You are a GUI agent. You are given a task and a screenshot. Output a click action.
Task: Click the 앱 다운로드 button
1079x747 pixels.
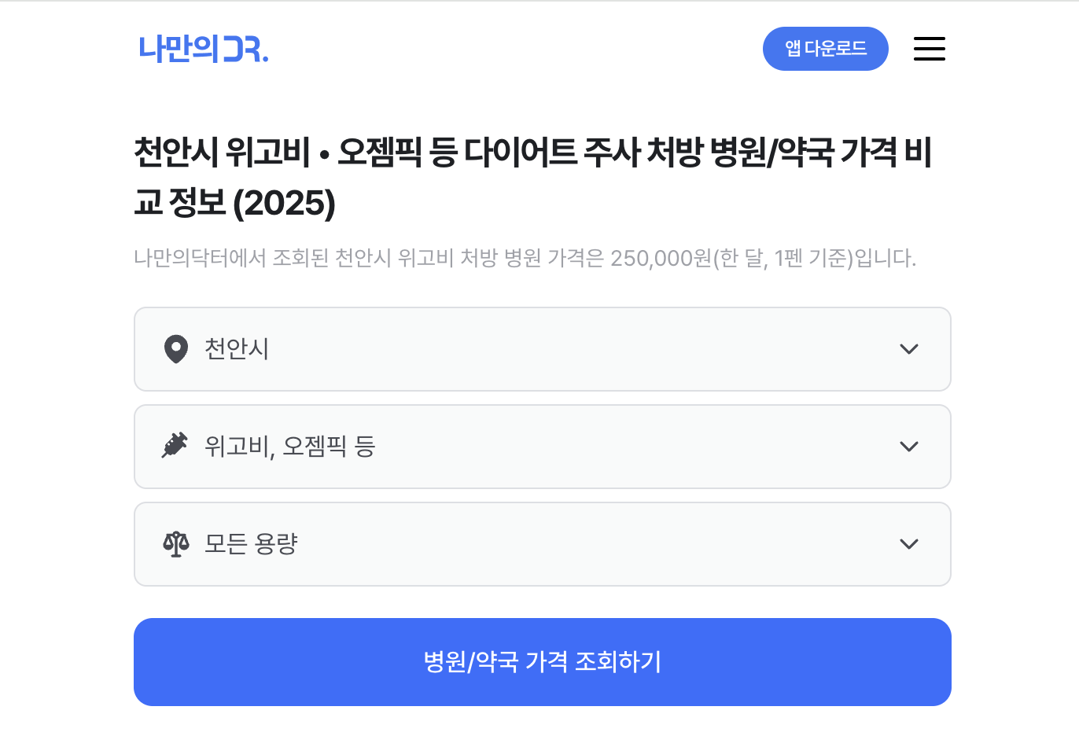[826, 48]
